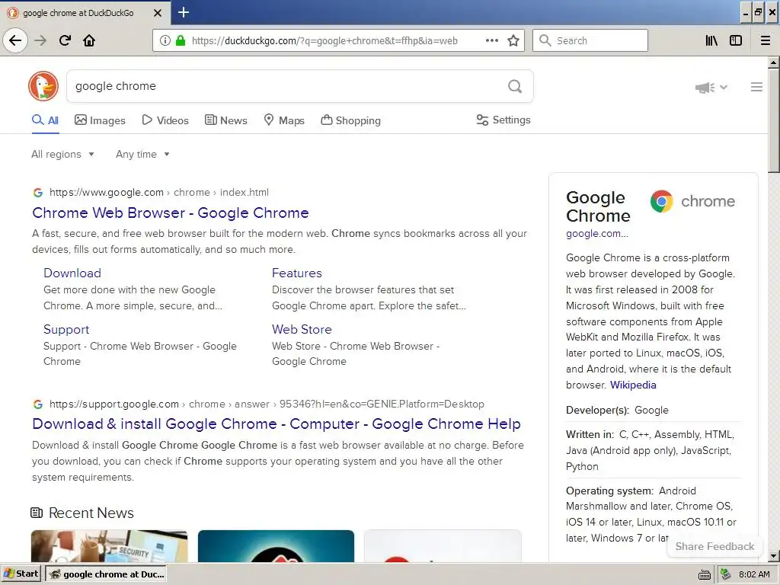Image resolution: width=780 pixels, height=585 pixels.
Task: Click the keyboard icon in system tray
Action: (705, 574)
